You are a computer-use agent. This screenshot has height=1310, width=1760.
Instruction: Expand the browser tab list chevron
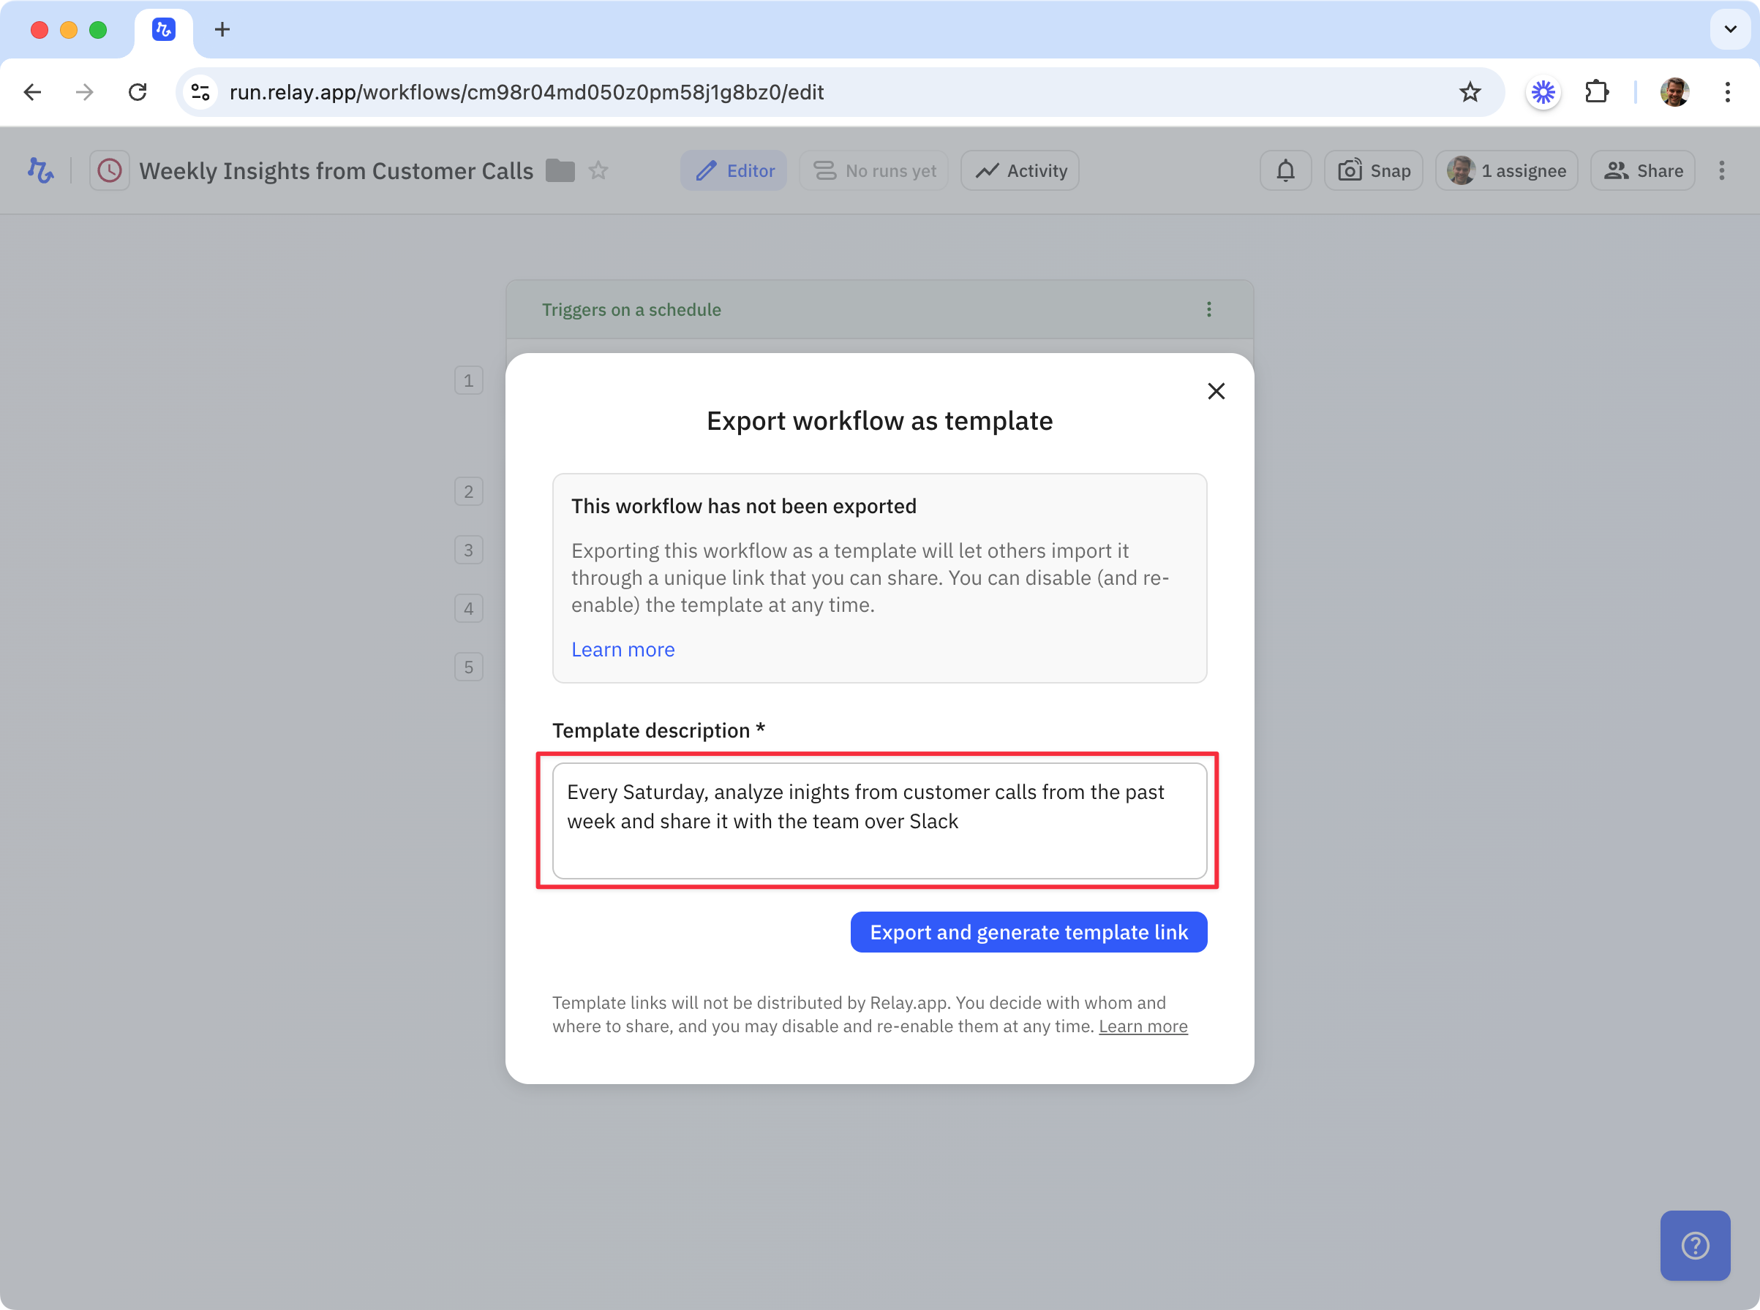1730,29
